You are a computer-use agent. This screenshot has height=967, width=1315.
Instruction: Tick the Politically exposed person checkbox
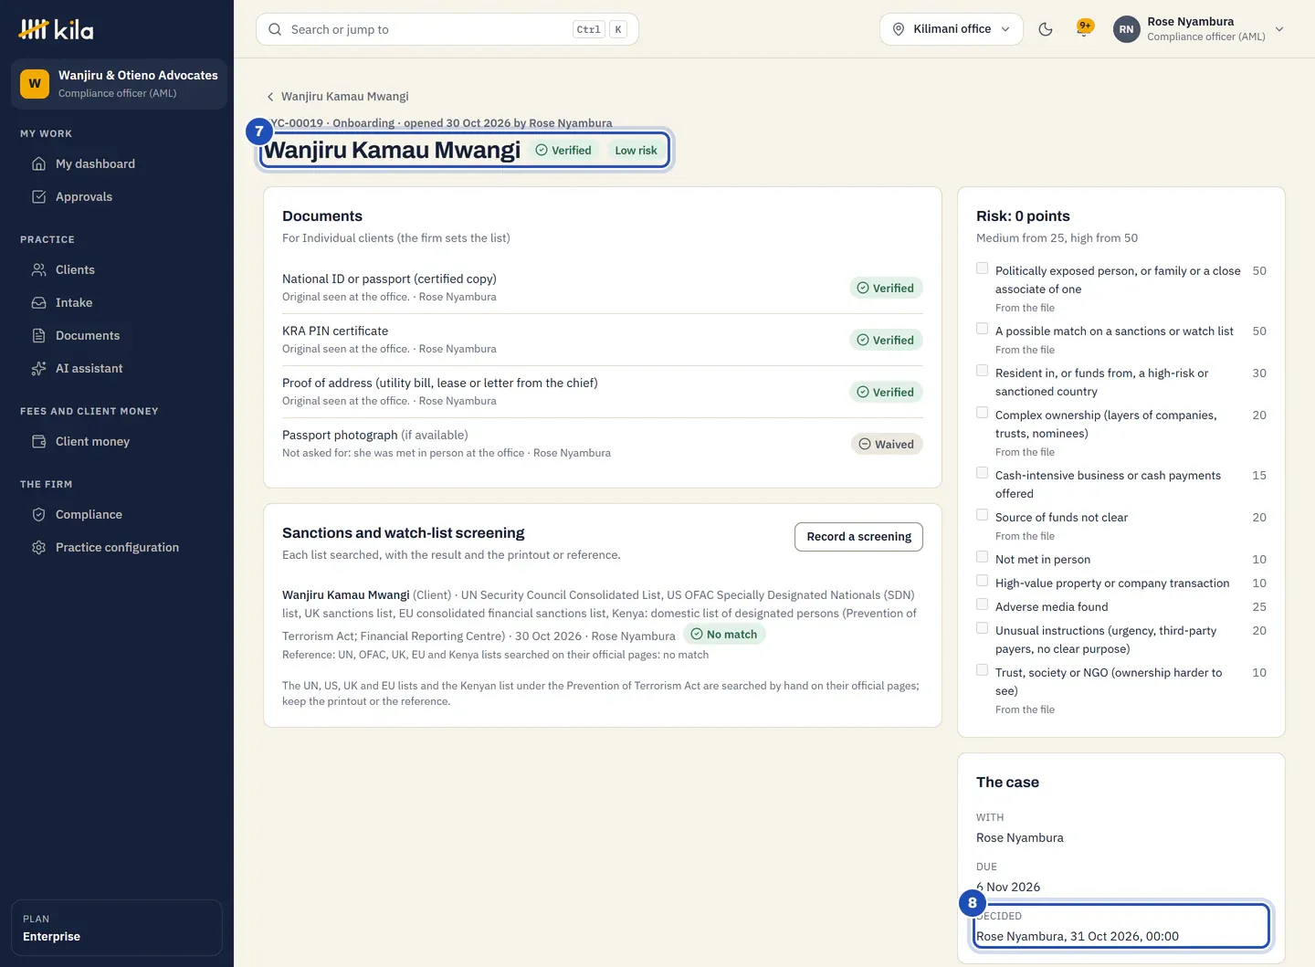pyautogui.click(x=983, y=268)
